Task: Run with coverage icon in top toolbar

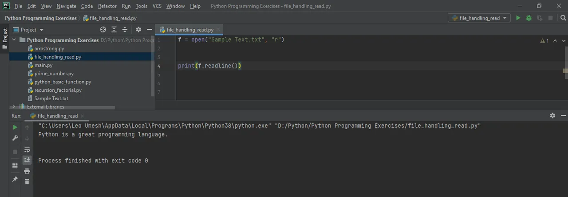Action: [x=540, y=18]
